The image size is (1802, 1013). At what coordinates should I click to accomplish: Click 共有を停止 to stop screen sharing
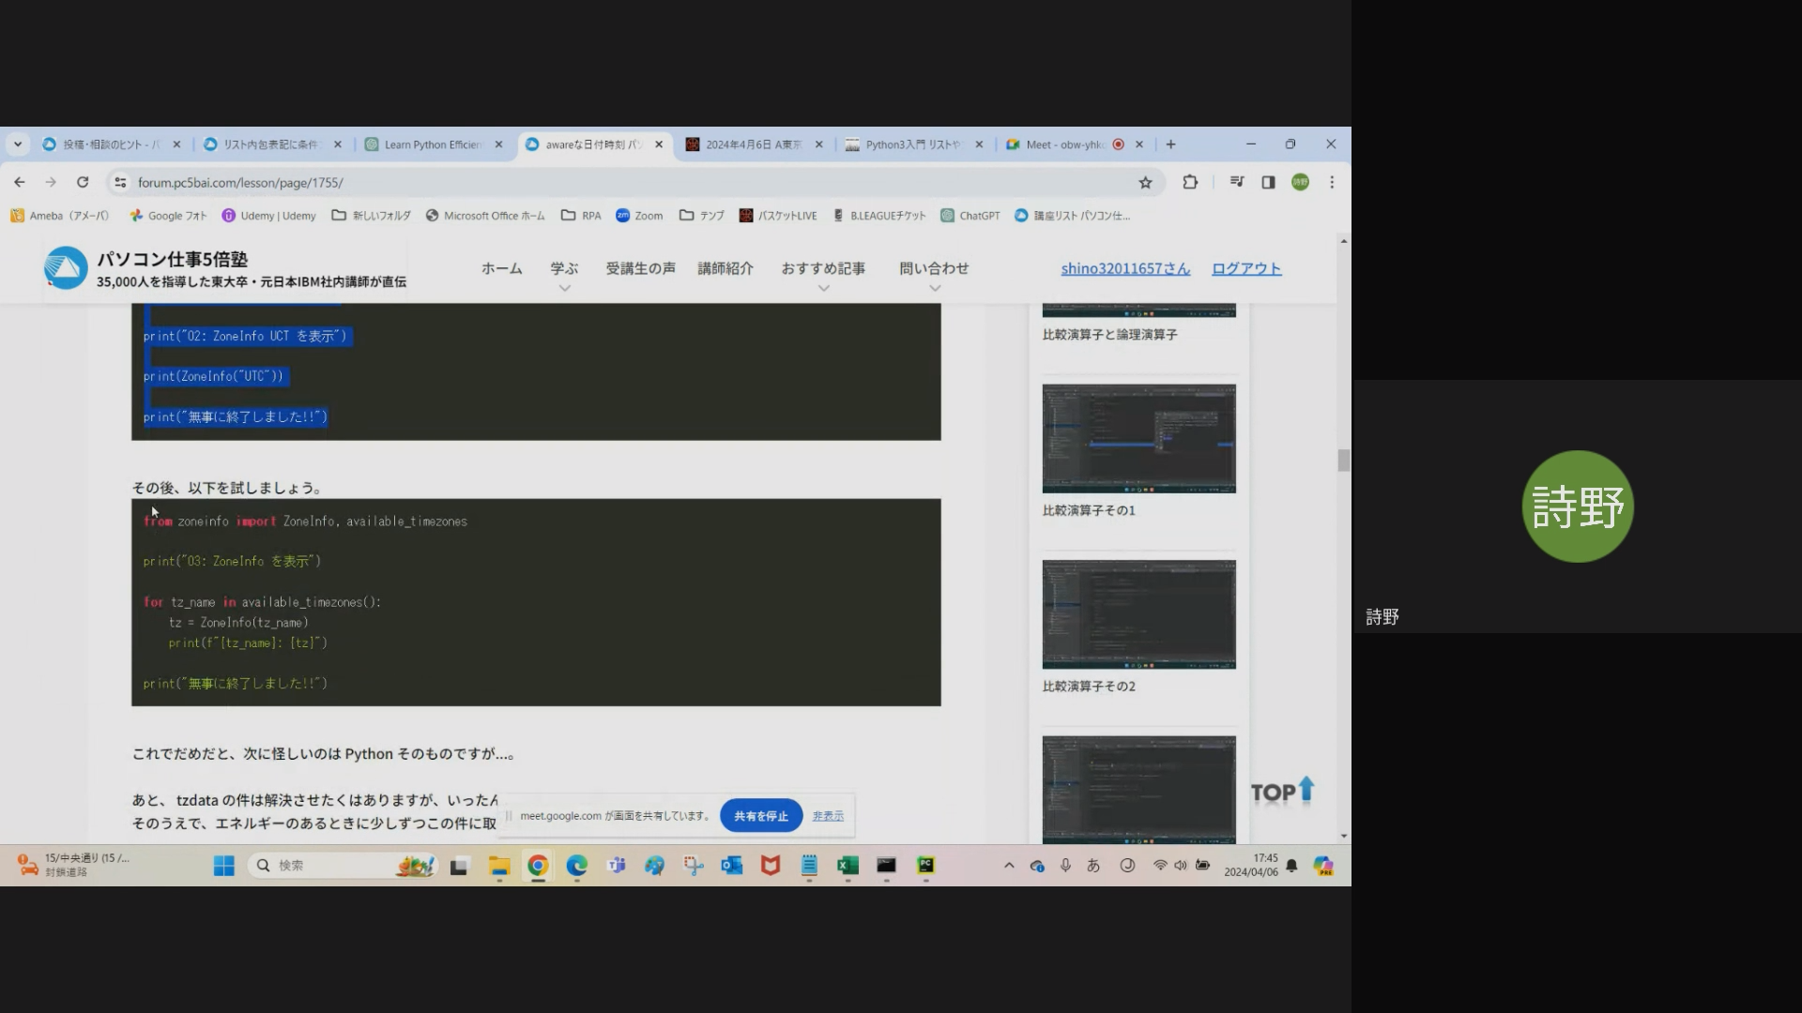(x=760, y=815)
